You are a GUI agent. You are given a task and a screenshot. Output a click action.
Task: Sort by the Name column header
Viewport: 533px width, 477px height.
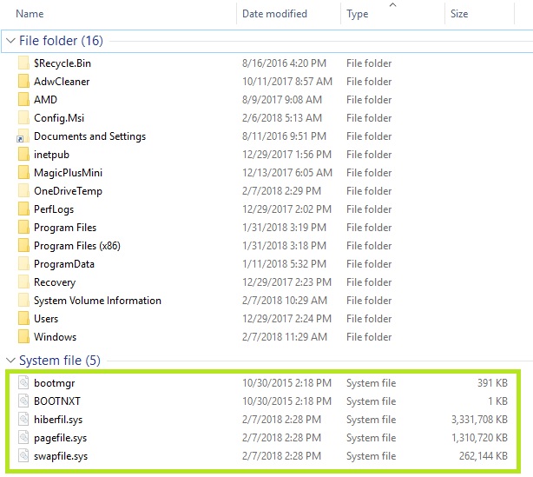tap(30, 14)
